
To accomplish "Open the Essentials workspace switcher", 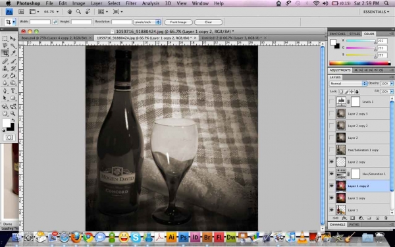I will coord(376,12).
